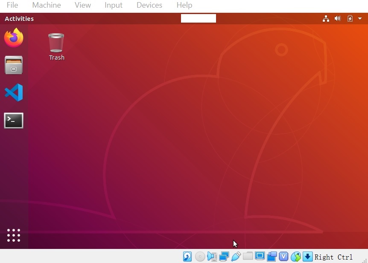368x263 pixels.
Task: Click the audio status indicator
Action: tap(212, 257)
